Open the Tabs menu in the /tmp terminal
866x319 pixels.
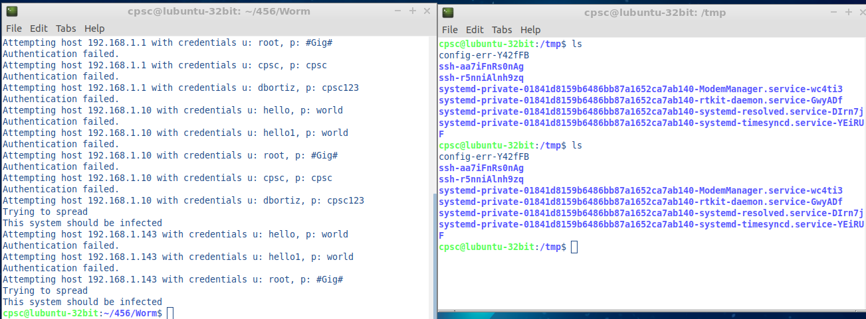[502, 30]
